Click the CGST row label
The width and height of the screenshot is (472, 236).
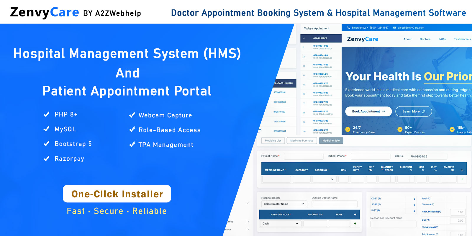pyautogui.click(x=376, y=199)
